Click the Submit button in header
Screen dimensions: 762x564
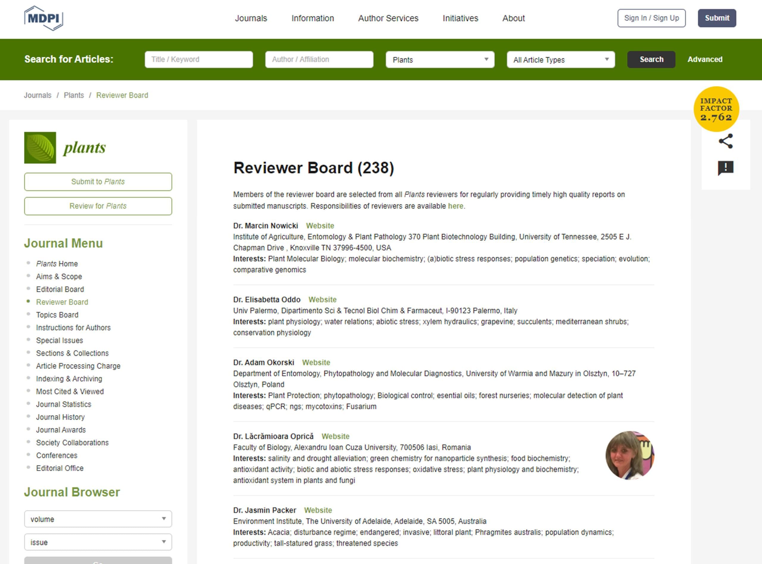coord(717,18)
